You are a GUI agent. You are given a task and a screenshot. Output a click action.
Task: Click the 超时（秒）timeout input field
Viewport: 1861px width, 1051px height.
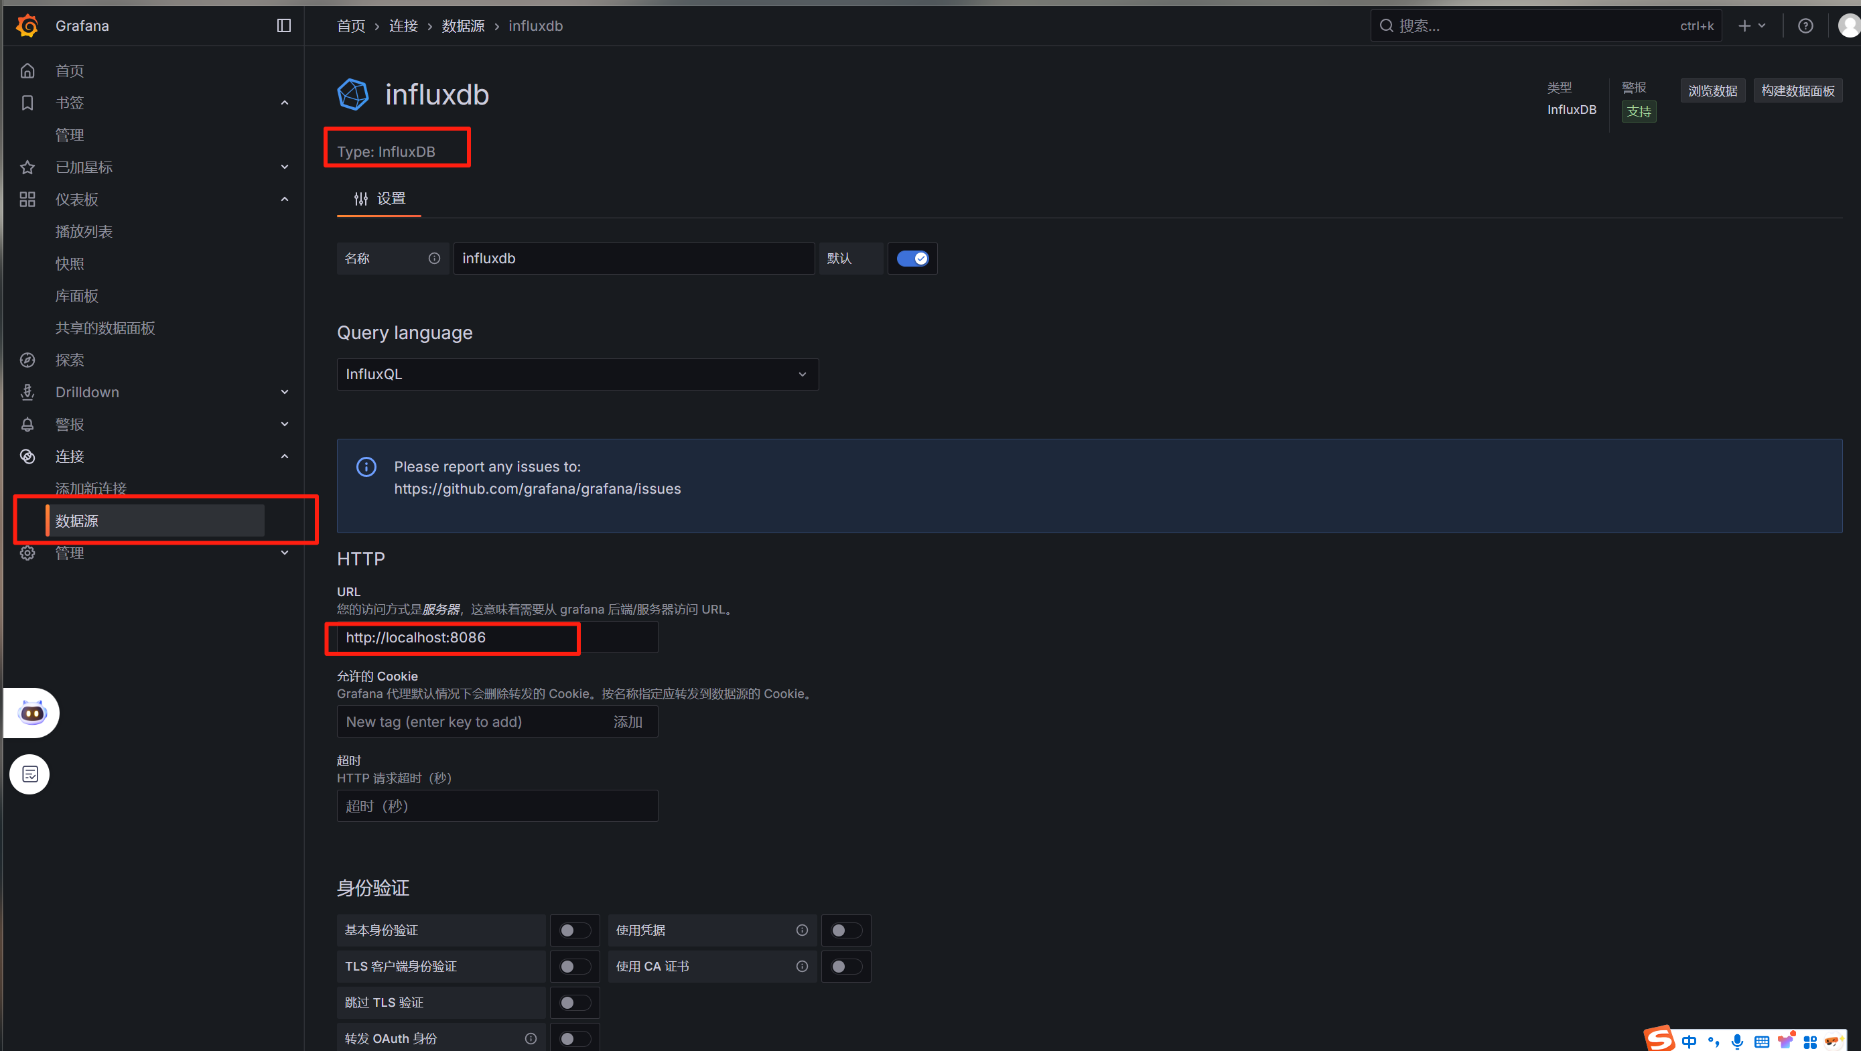497,806
